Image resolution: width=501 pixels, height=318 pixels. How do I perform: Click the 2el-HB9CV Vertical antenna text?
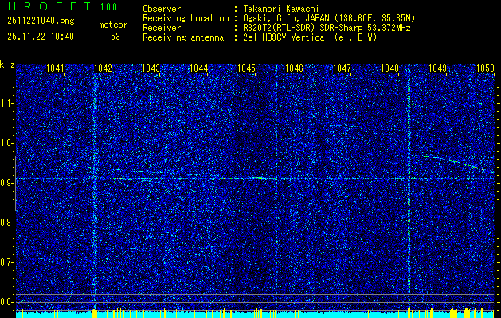pyautogui.click(x=310, y=37)
